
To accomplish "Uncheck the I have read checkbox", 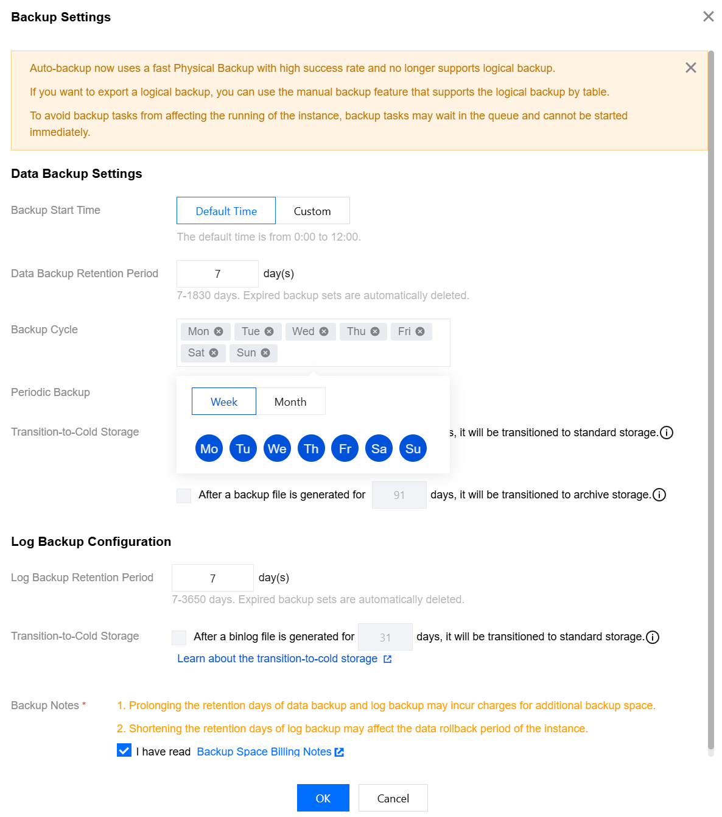I will [124, 751].
